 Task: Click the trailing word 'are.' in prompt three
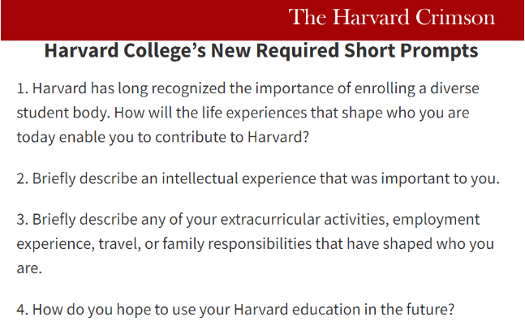[29, 268]
